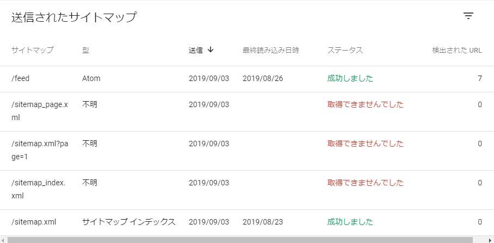Sort by 最終読み込み日時 column header

(270, 50)
